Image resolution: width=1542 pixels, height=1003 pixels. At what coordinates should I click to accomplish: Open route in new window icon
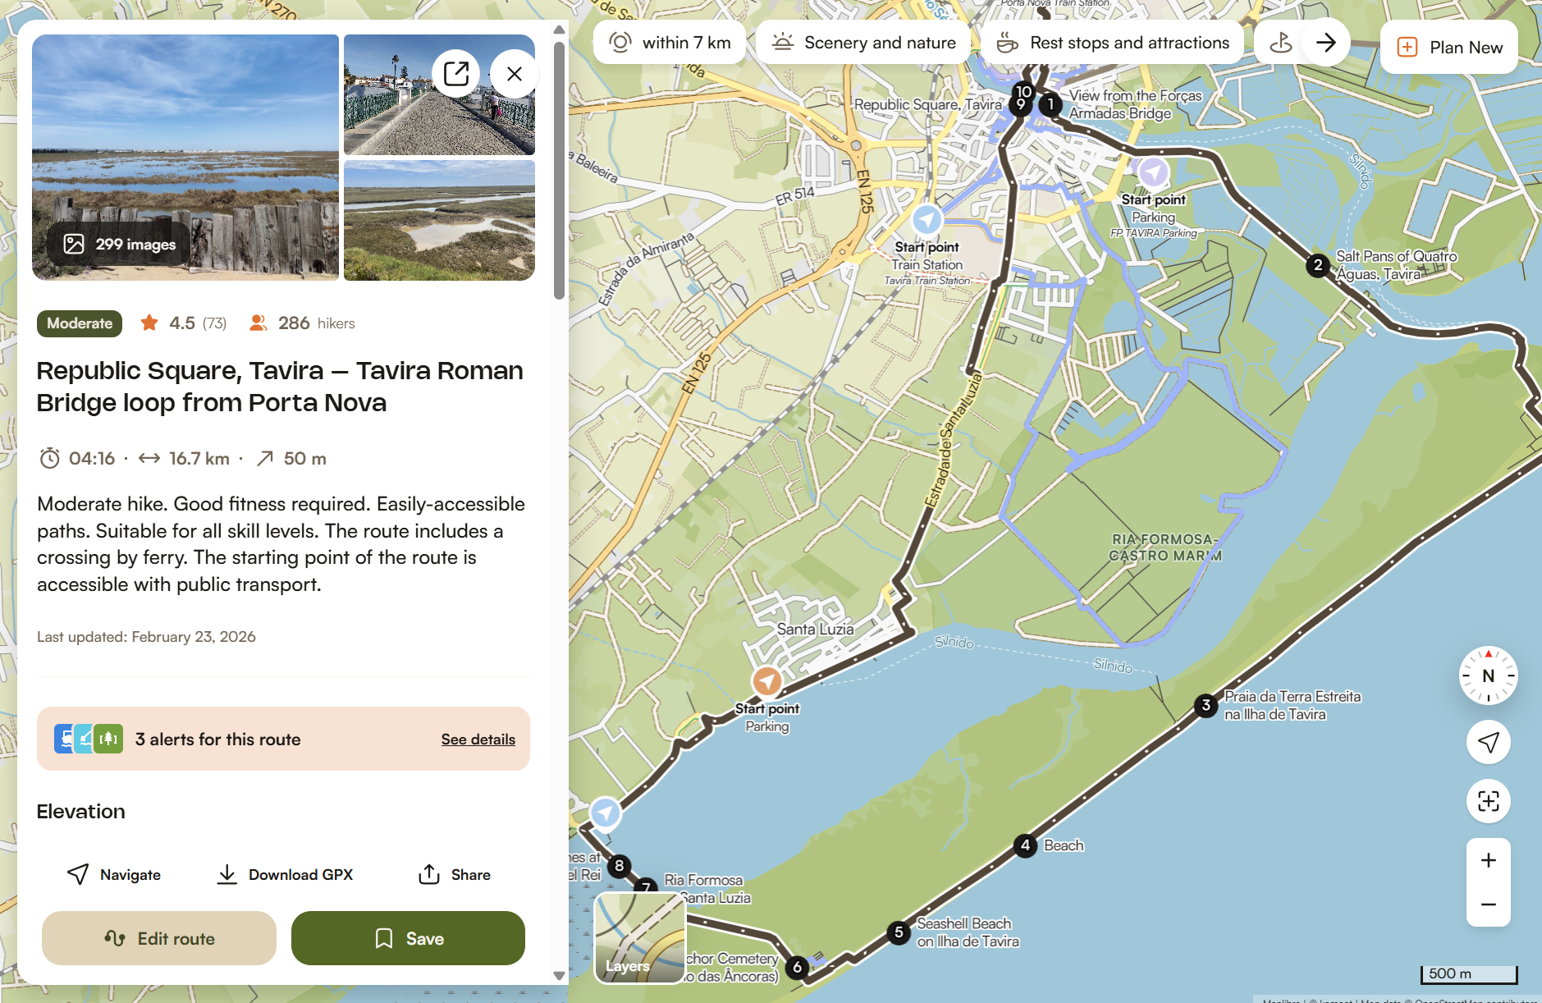point(455,74)
